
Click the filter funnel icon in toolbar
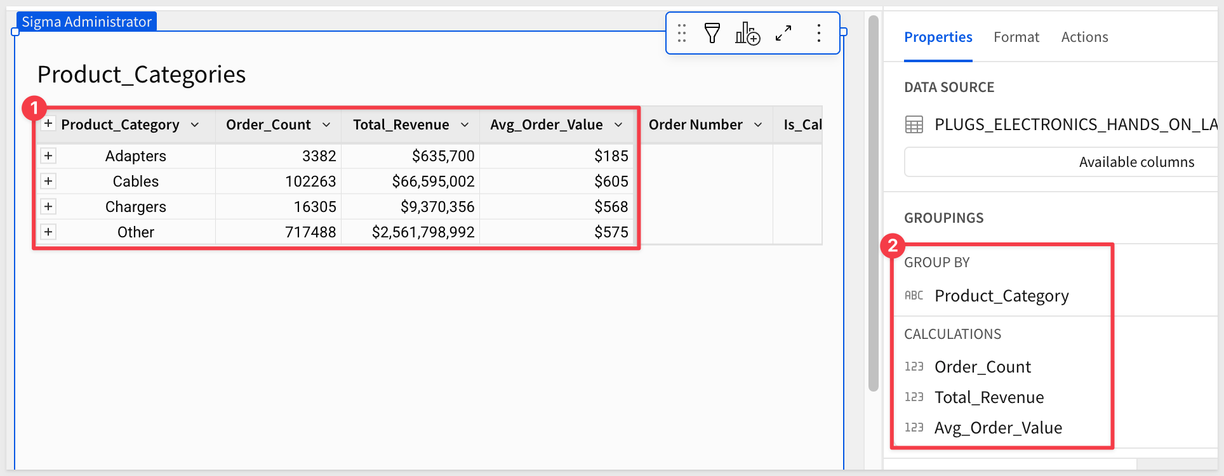712,33
